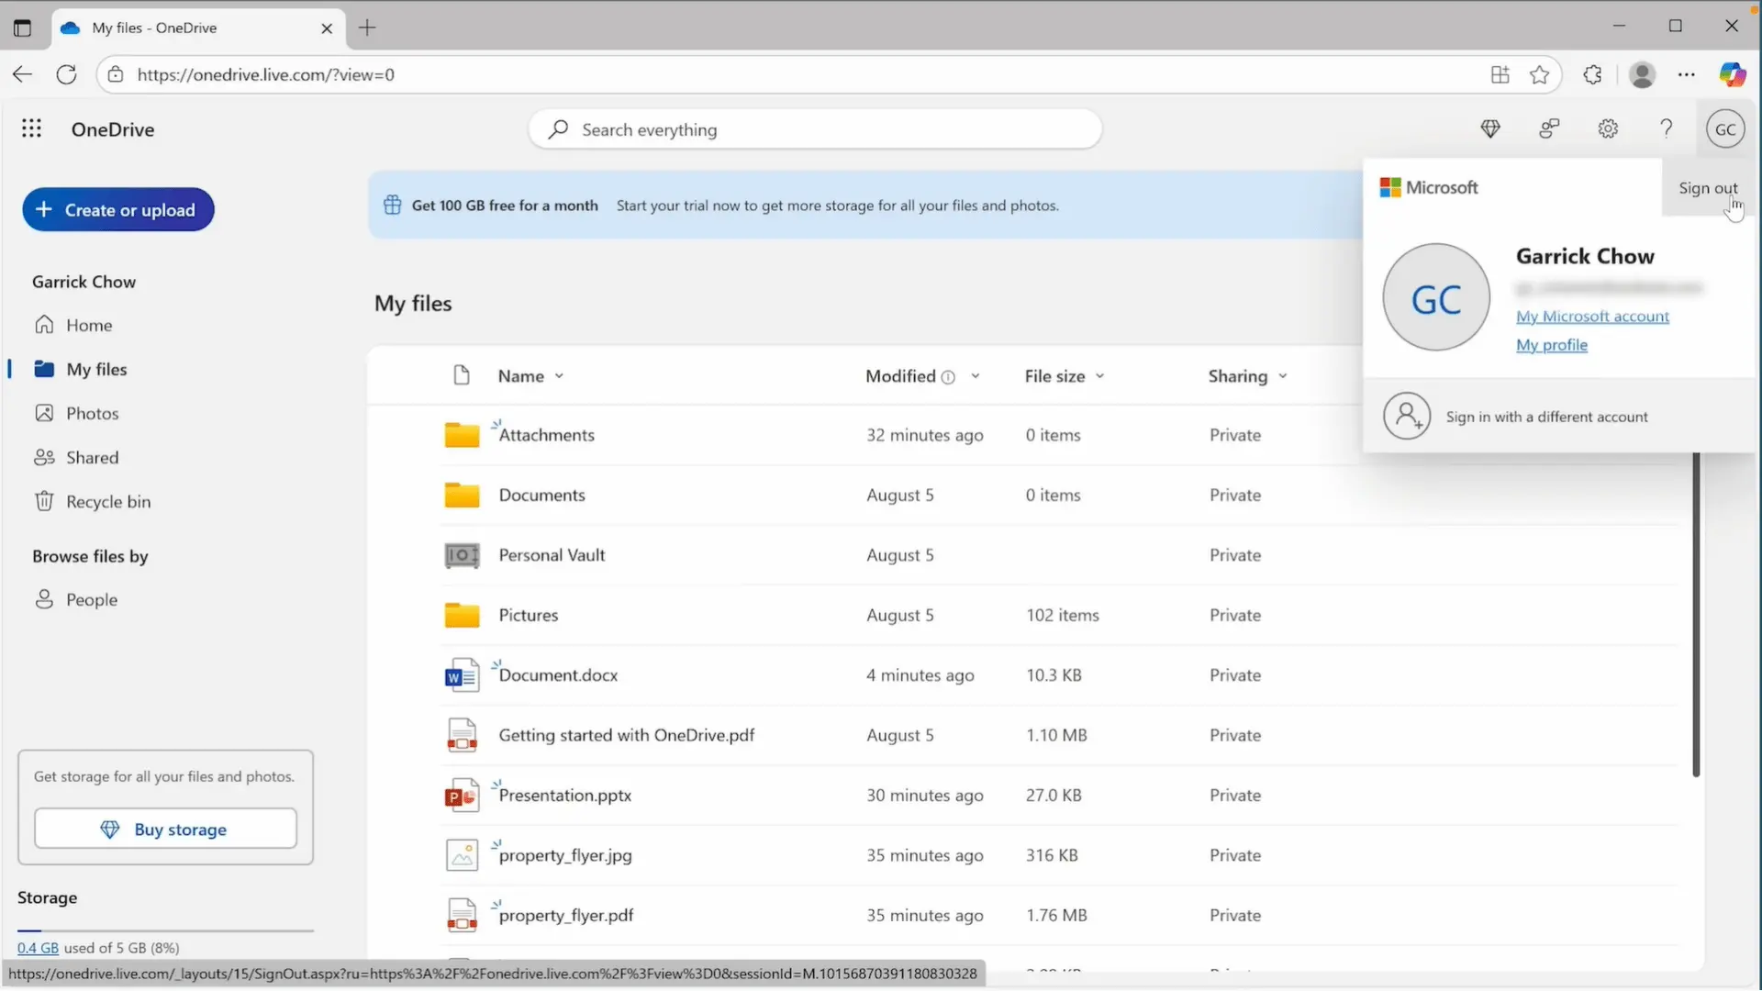Open My Microsoft account link
This screenshot has width=1762, height=991.
click(1592, 316)
